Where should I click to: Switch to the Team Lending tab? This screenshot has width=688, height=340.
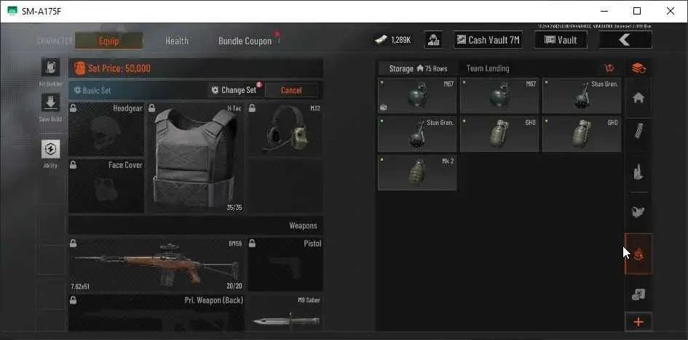click(488, 69)
